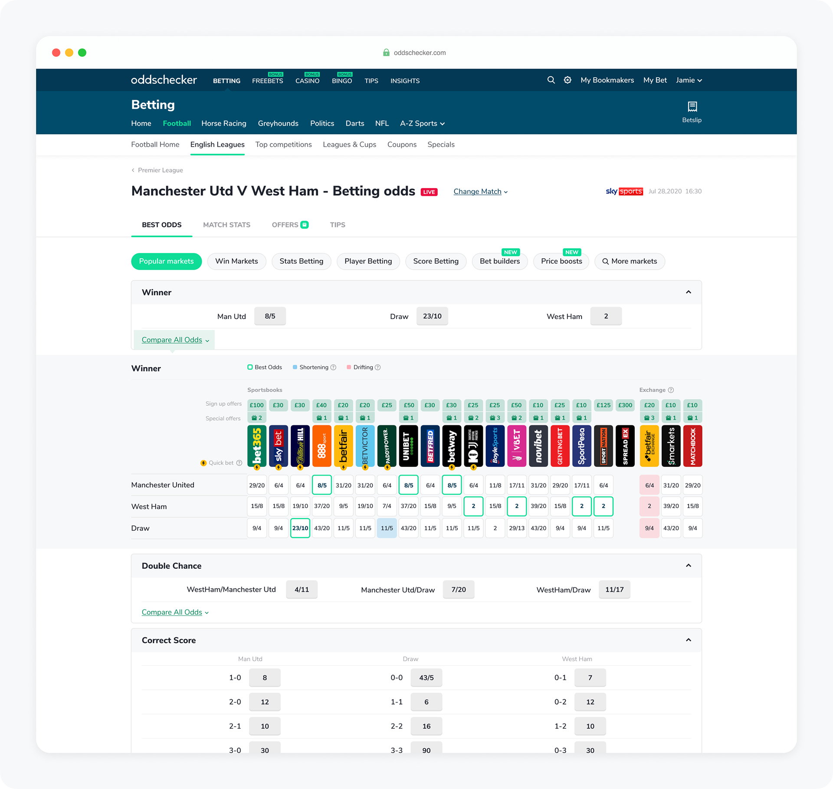Open the Horse Racing sport tab

224,124
